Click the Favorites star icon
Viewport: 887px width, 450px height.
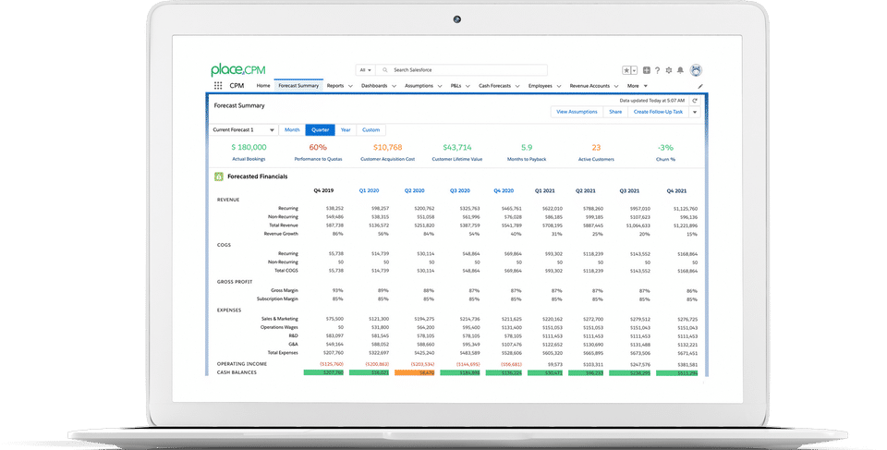(x=626, y=70)
